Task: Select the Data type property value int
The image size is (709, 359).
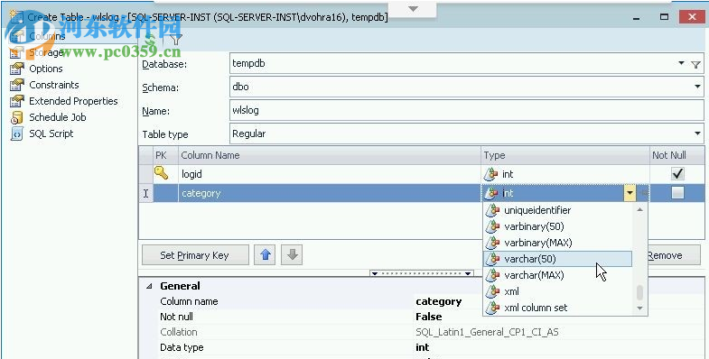Action: (423, 347)
